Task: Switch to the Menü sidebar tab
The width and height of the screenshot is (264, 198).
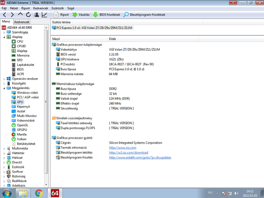Action: tap(6, 21)
